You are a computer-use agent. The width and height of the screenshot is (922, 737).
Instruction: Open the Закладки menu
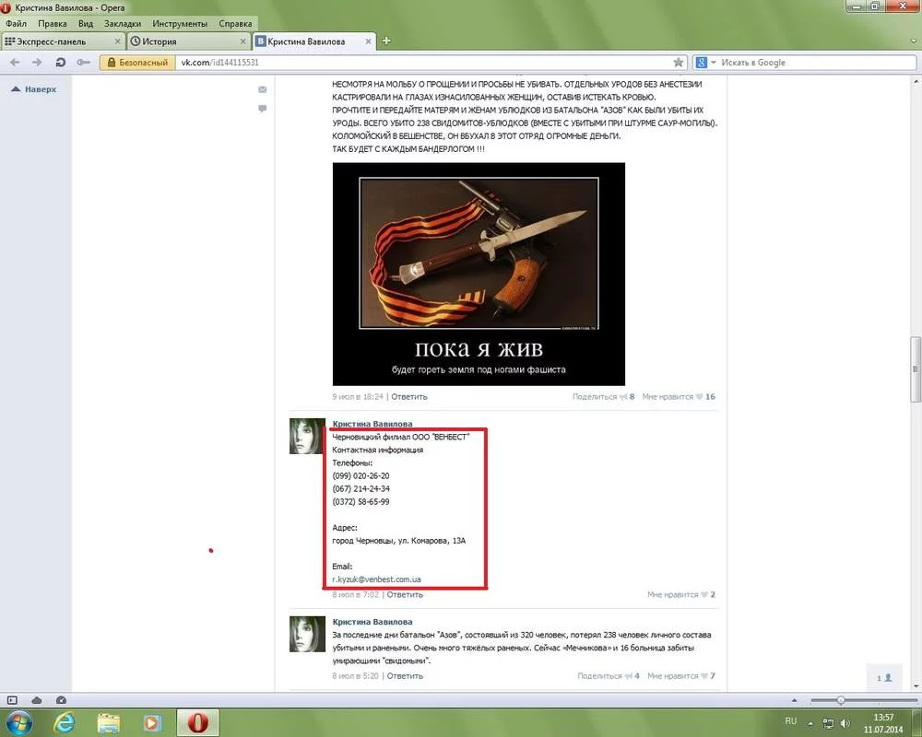[x=123, y=23]
